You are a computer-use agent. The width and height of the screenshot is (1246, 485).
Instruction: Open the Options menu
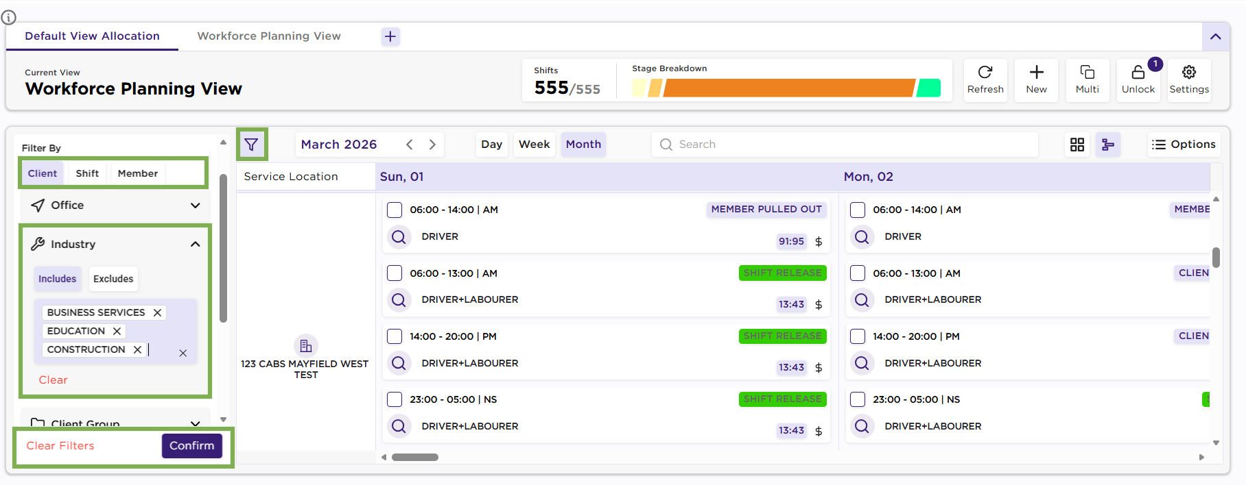[x=1184, y=145]
